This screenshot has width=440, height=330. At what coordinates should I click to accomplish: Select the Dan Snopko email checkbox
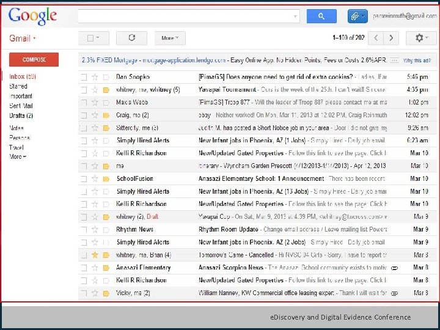[84, 77]
